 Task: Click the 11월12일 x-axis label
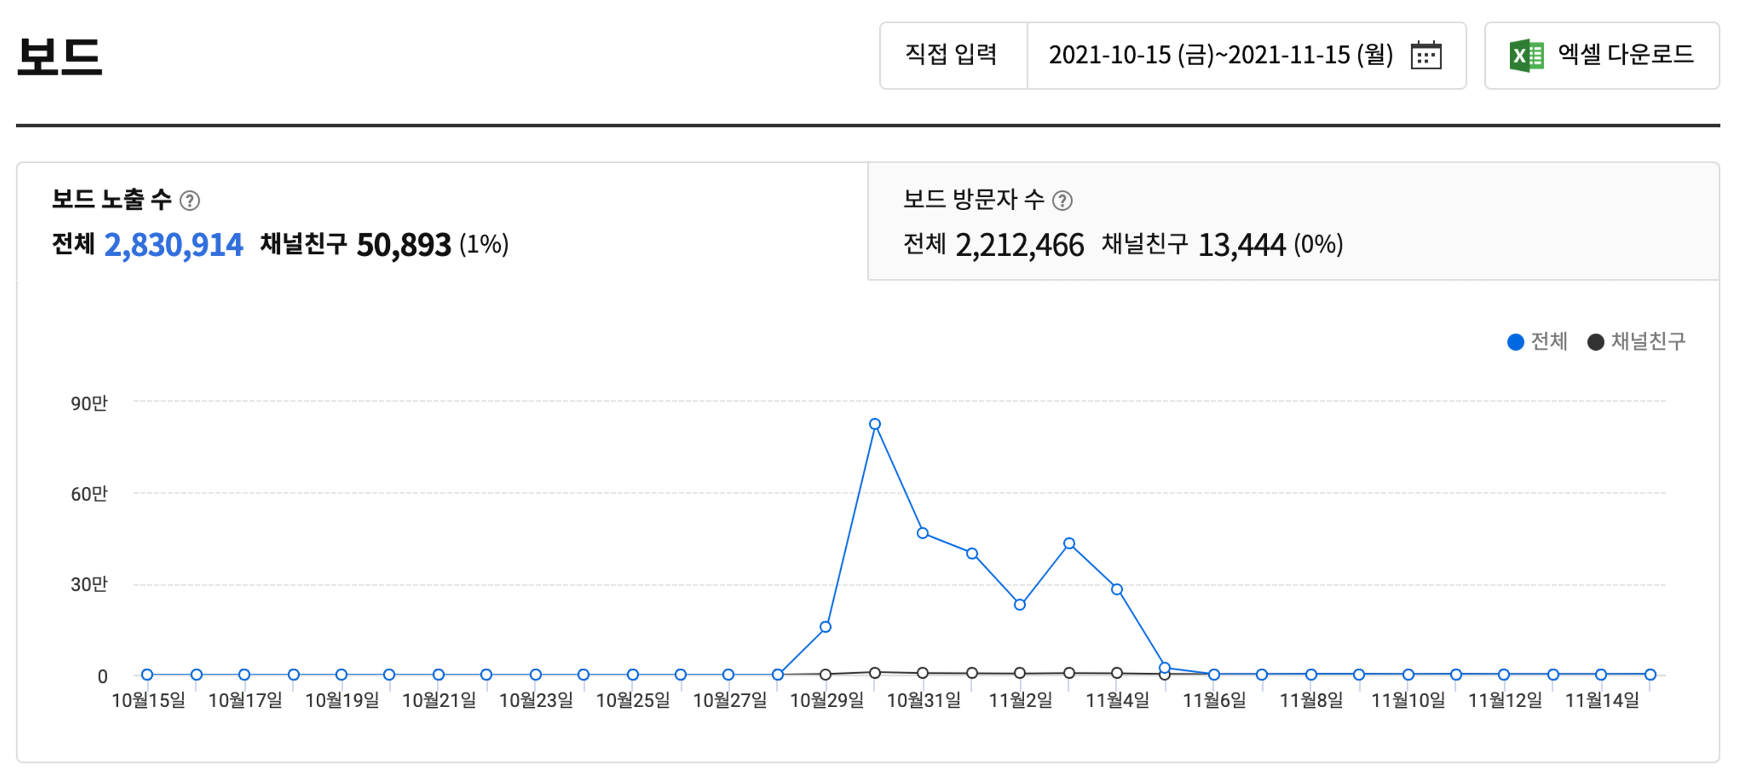pyautogui.click(x=1505, y=700)
